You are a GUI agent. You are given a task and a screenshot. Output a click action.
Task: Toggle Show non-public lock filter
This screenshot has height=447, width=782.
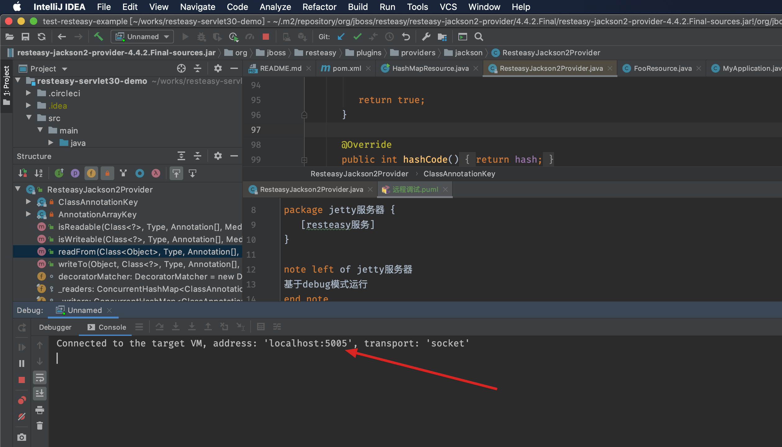pos(107,173)
